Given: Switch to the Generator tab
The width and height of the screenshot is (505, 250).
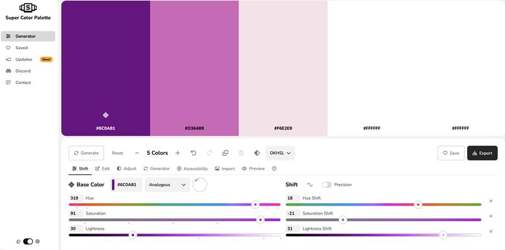Looking at the screenshot, I should pos(157,169).
